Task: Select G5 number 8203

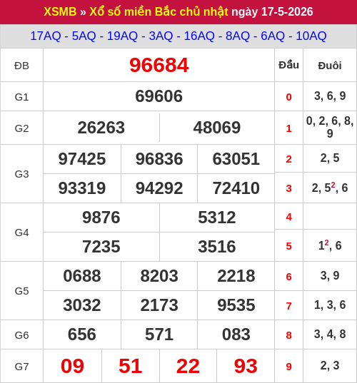Action: 159,276
